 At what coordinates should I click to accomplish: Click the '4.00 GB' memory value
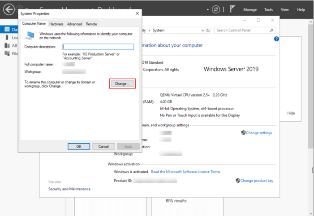(x=166, y=102)
